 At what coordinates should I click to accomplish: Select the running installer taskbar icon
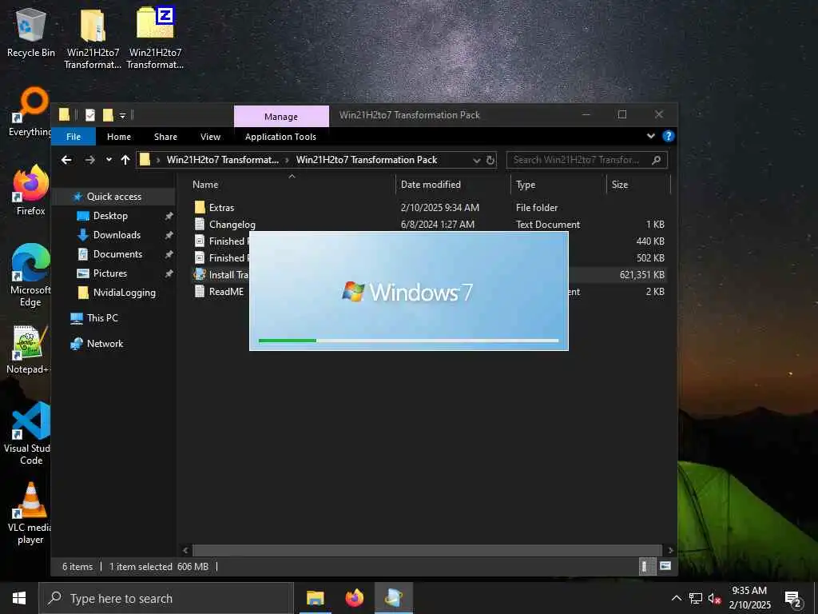coord(394,598)
